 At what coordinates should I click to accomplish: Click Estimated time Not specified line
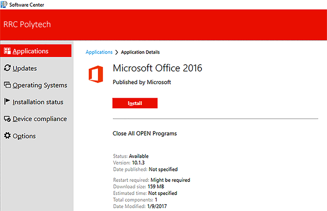(145, 193)
